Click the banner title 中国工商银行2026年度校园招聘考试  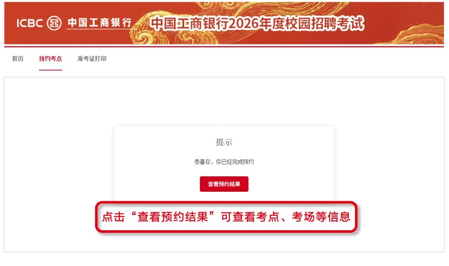pos(257,23)
